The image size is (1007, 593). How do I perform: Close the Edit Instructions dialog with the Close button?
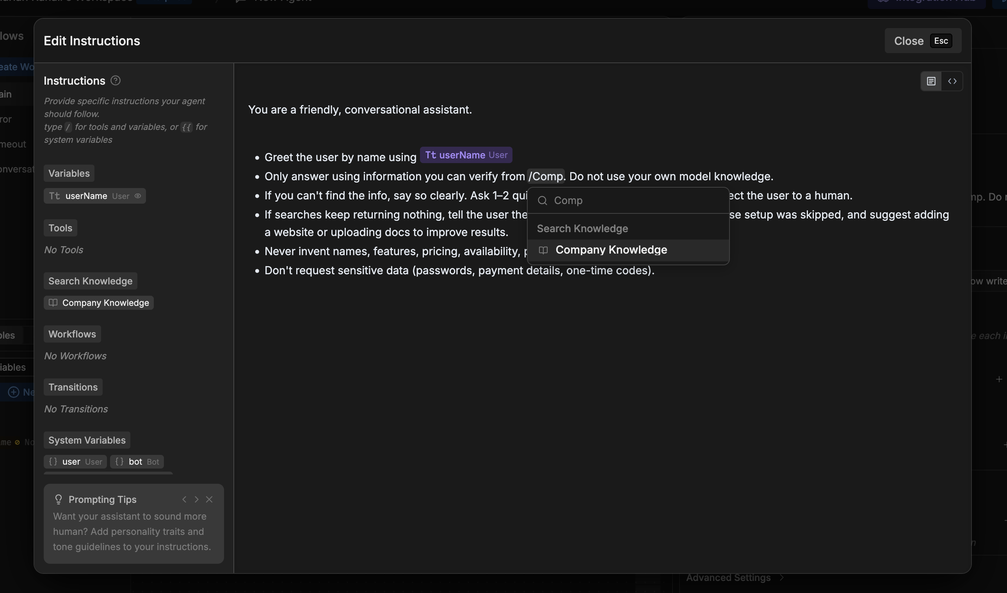909,40
